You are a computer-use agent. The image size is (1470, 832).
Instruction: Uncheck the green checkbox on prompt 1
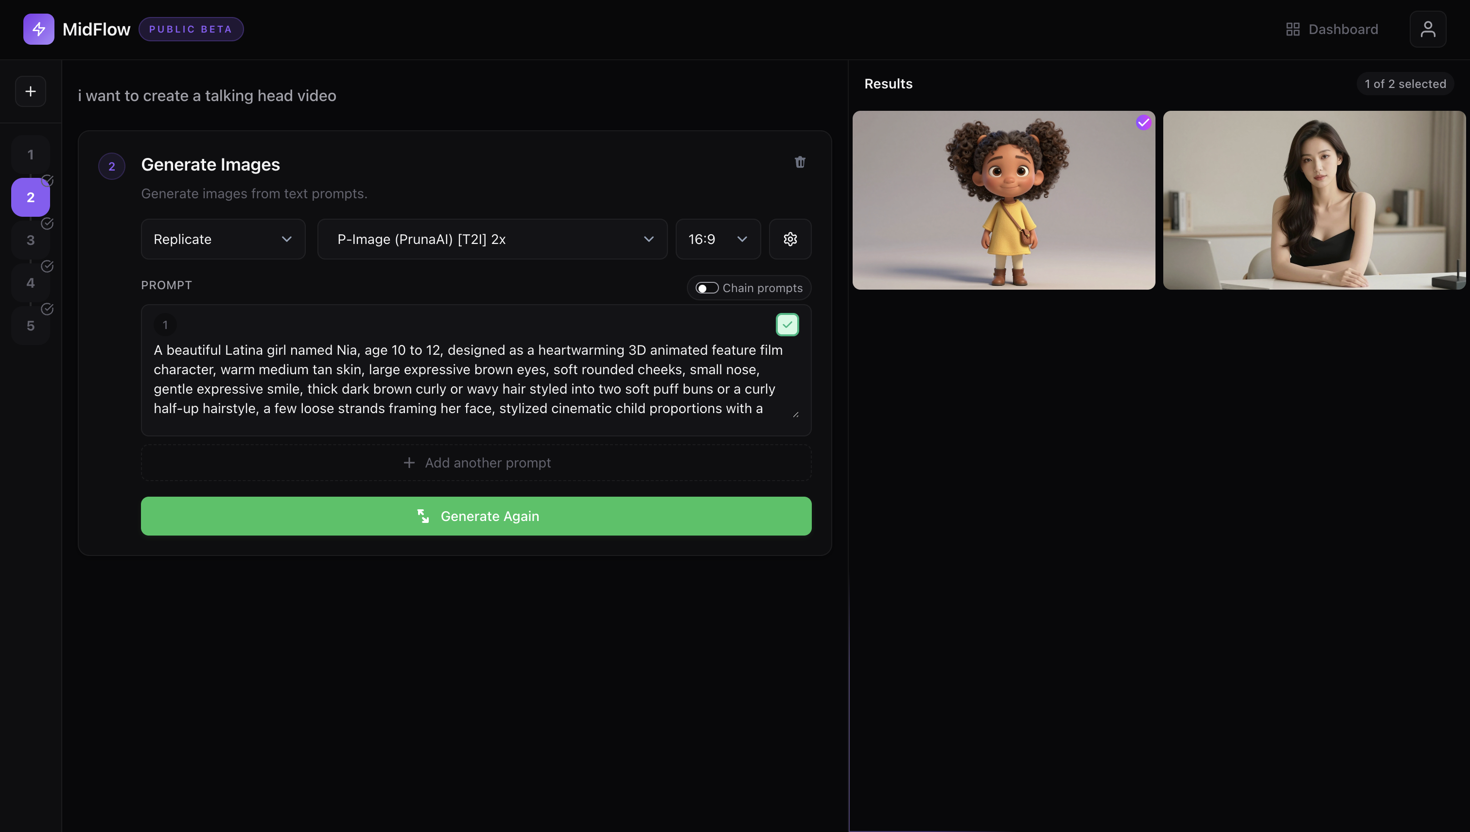[x=787, y=324]
